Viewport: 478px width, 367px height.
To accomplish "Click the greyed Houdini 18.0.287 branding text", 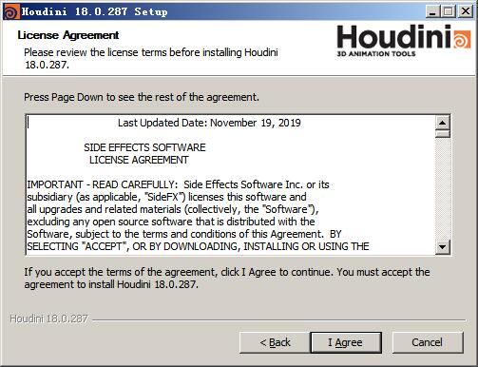I will pyautogui.click(x=48, y=319).
